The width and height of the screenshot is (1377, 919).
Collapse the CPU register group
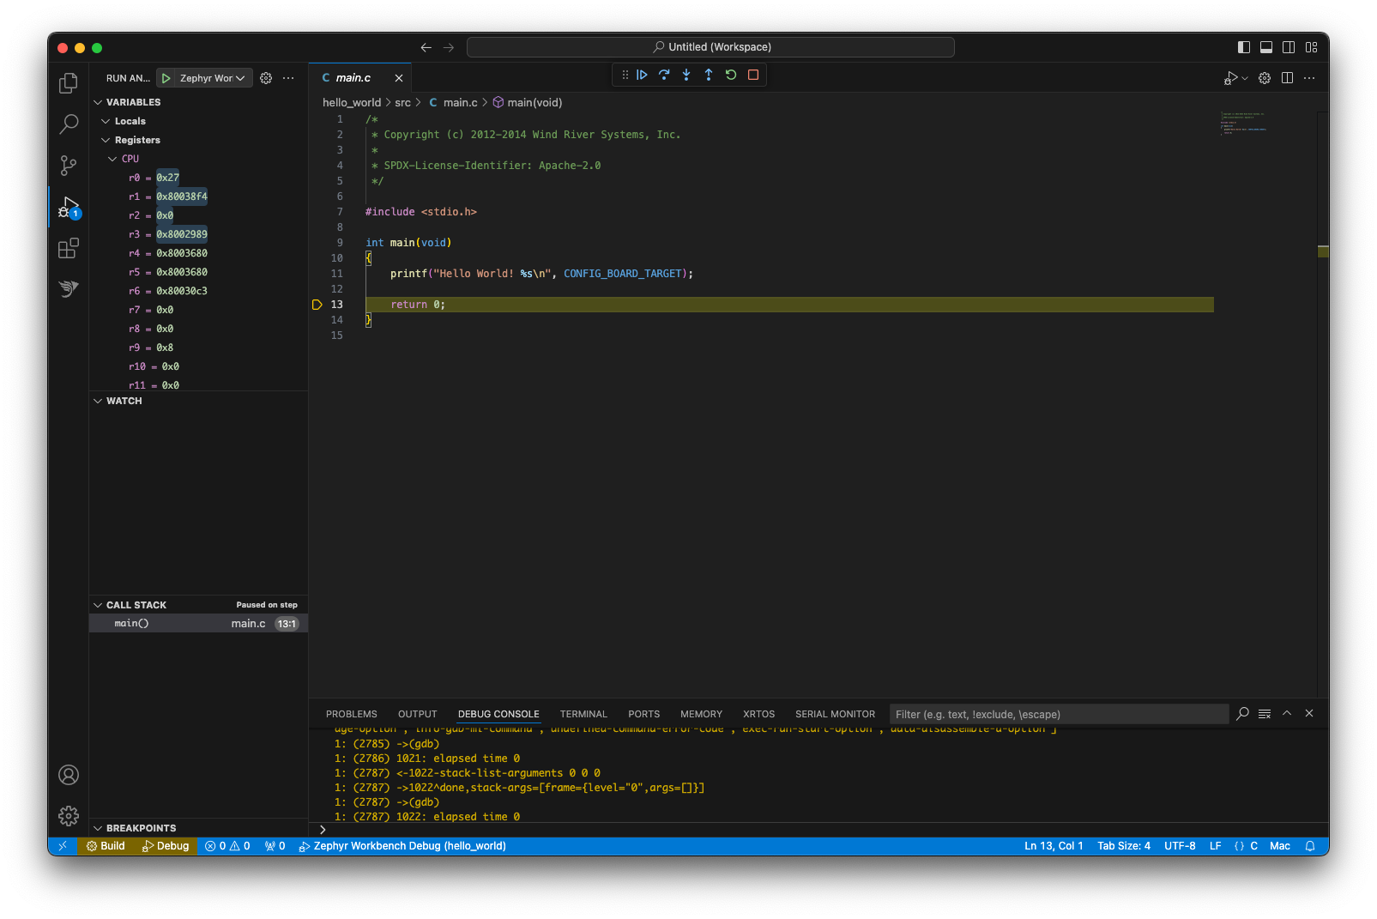(112, 158)
